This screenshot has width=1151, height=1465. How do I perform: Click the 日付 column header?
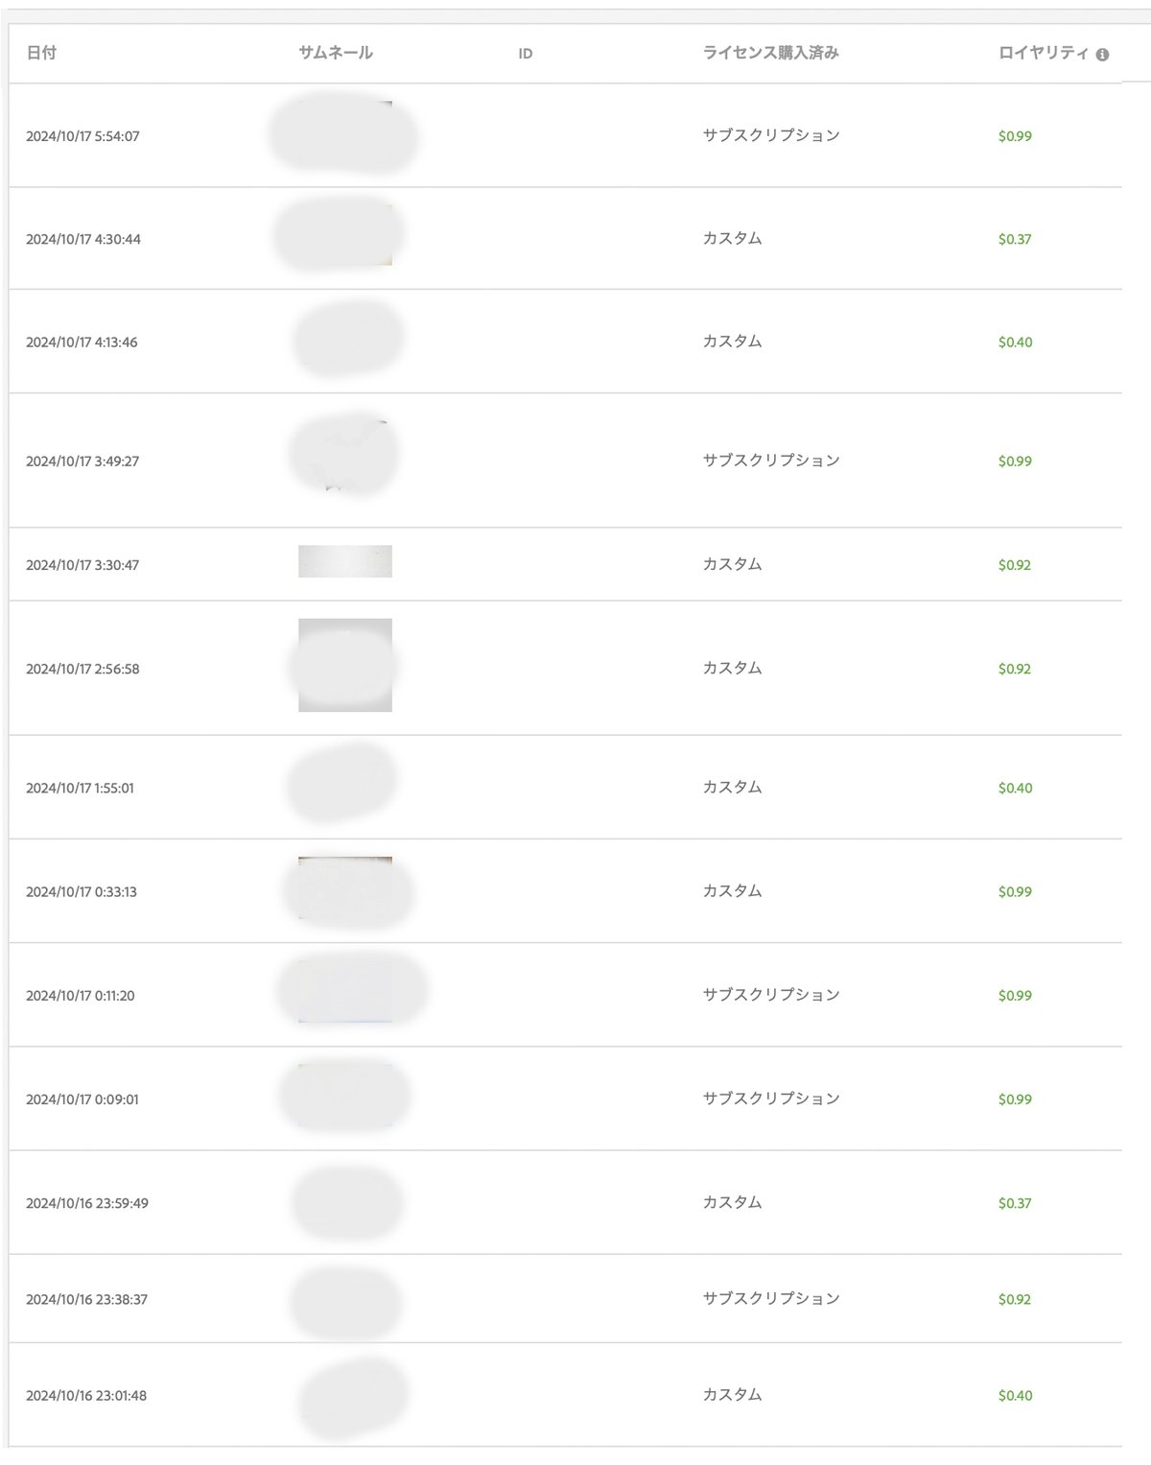click(41, 53)
